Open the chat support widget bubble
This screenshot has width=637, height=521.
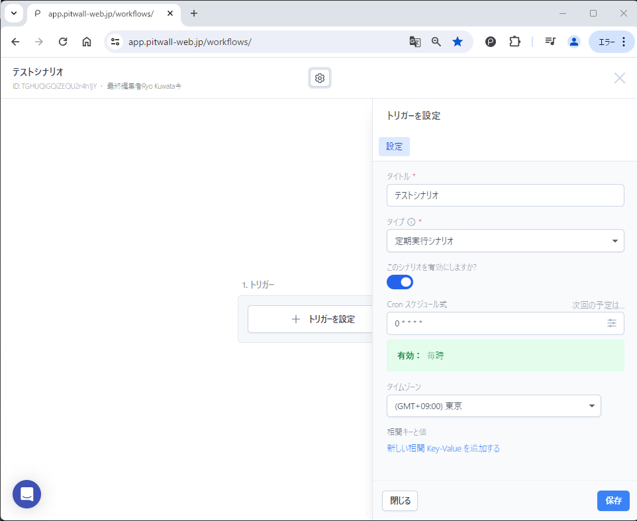[26, 494]
